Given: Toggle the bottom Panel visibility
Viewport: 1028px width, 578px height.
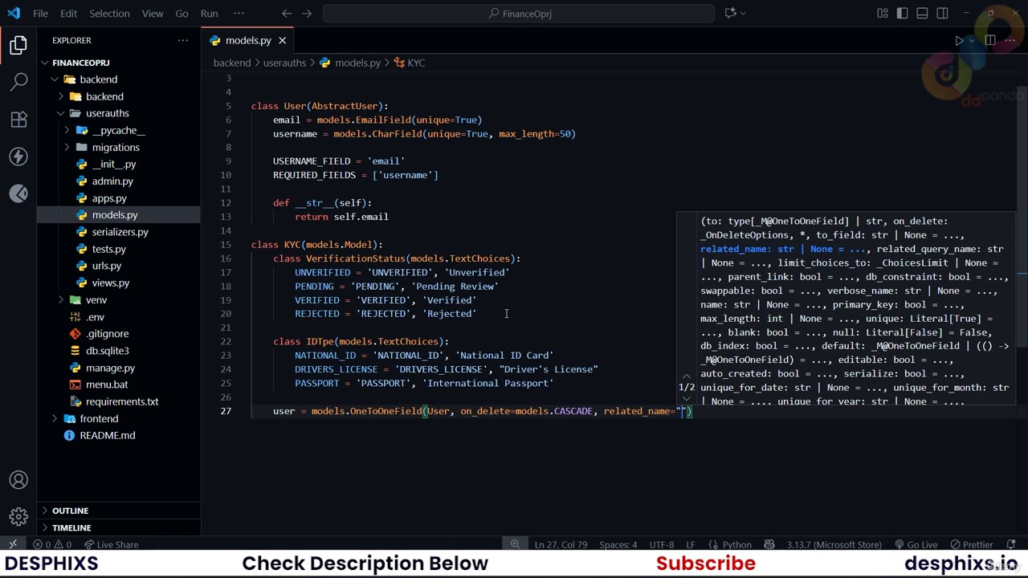Looking at the screenshot, I should 922,13.
